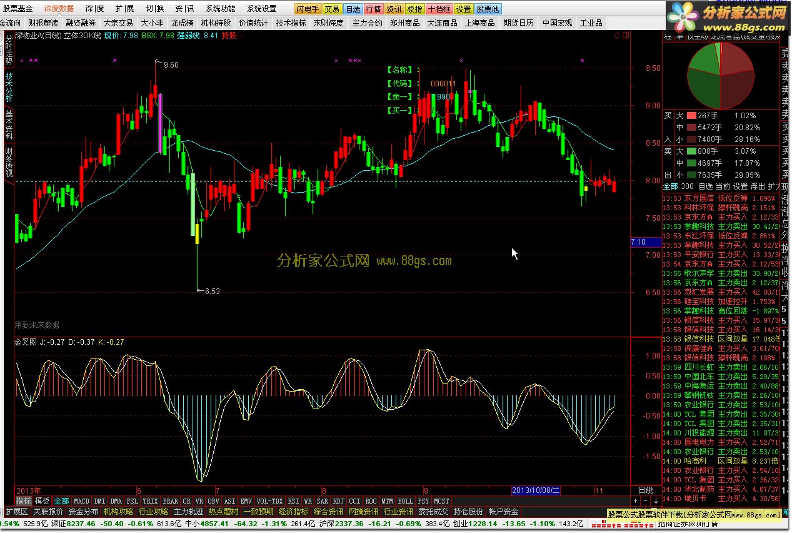Click the 股票池 toolbar button
The image size is (792, 533).
coord(488,9)
